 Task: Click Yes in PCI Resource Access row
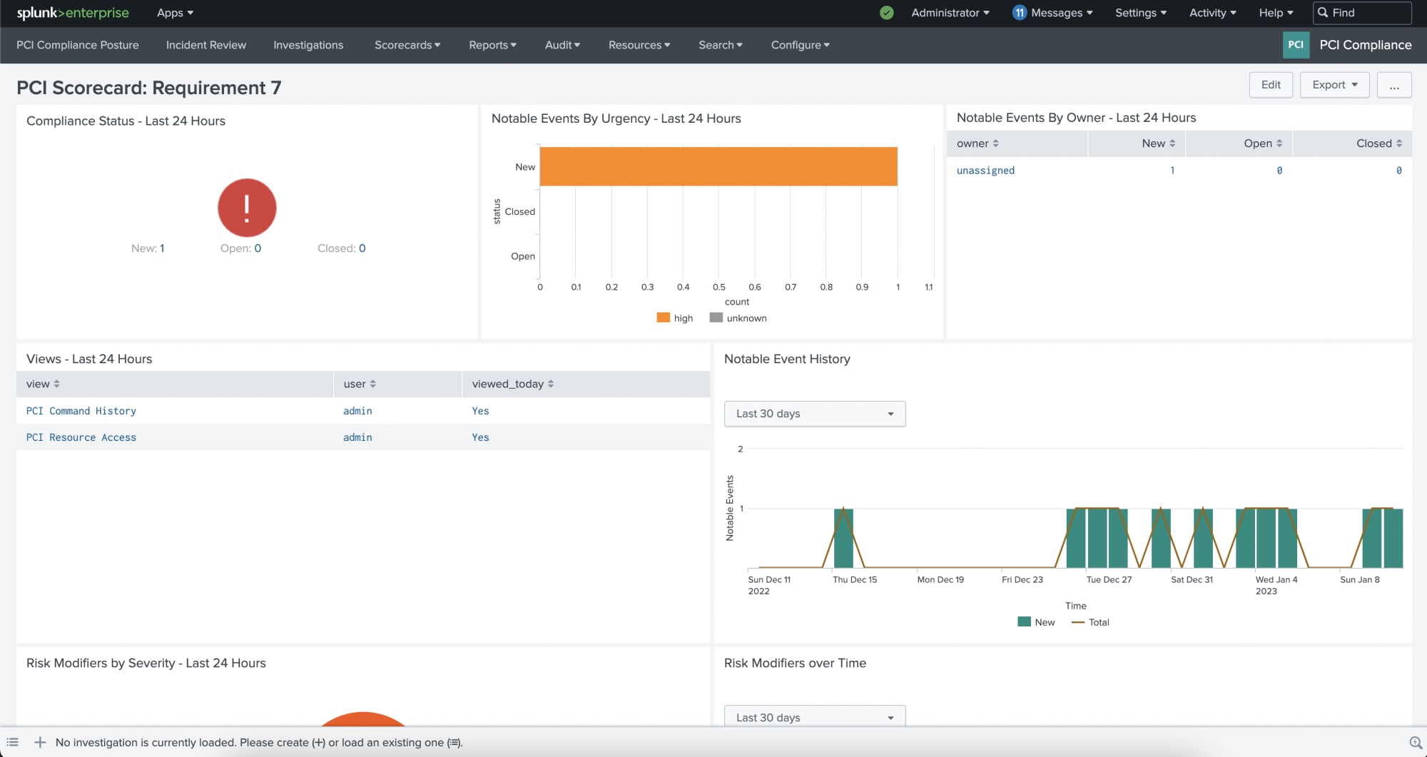pos(480,437)
